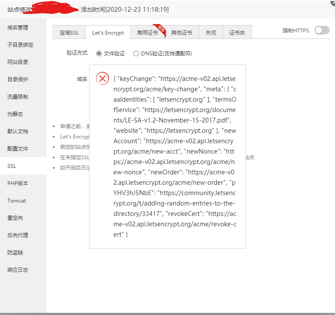
Task: Click the 域名 label
Action: tap(82, 79)
